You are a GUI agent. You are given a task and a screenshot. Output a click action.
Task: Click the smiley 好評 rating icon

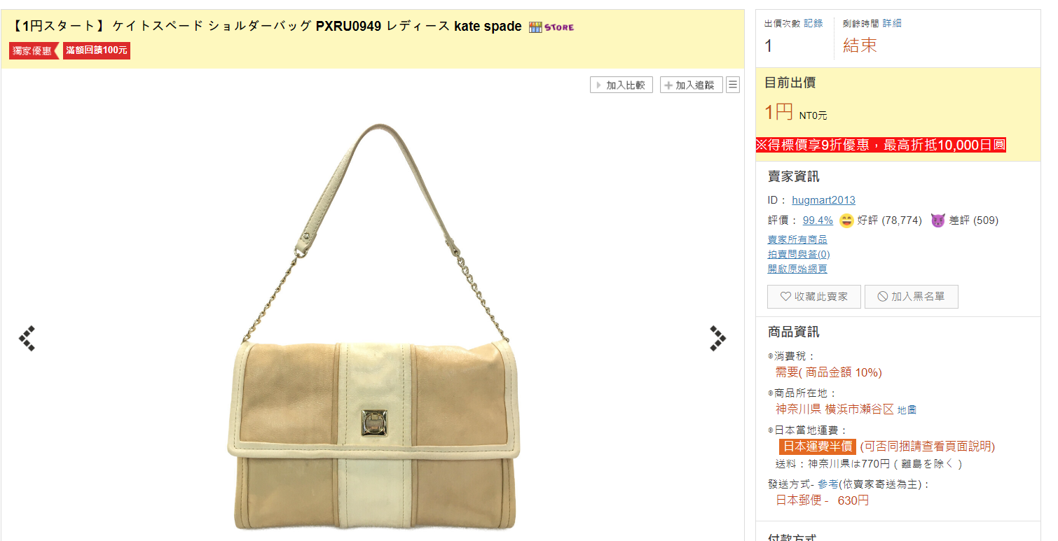pos(846,220)
